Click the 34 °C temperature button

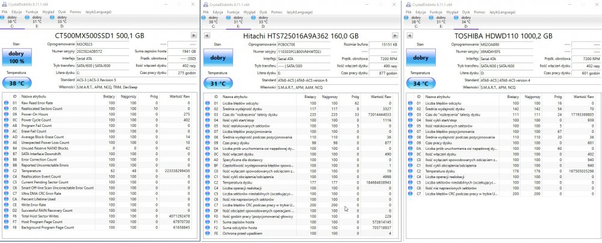coord(418,83)
